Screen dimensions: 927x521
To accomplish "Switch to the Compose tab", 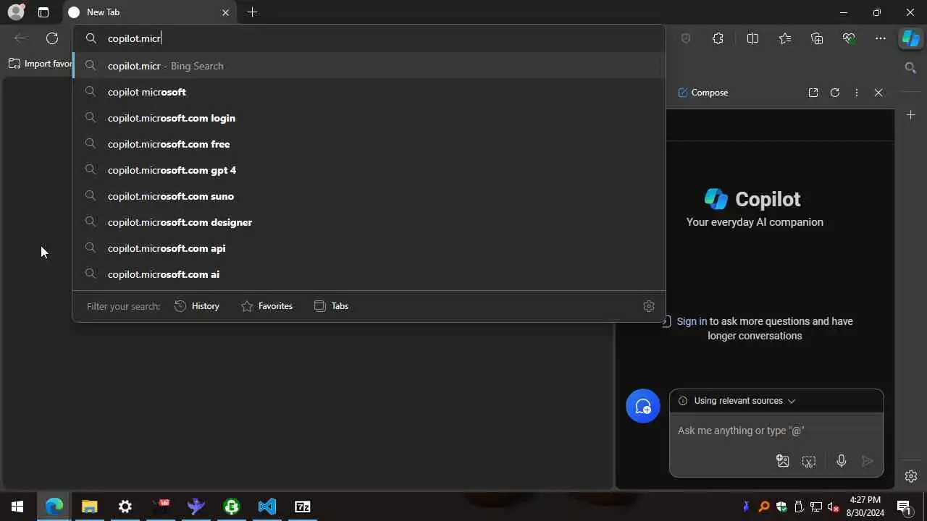I will 702,93.
